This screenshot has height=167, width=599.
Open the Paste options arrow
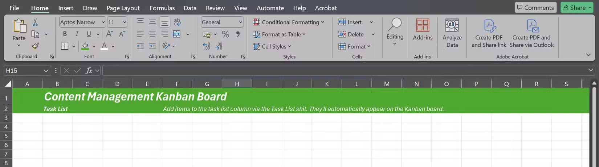coord(19,46)
